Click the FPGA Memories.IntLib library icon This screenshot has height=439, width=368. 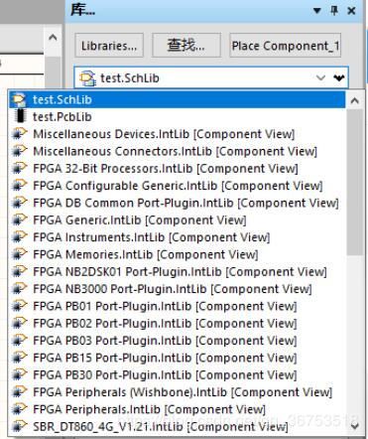tap(19, 254)
